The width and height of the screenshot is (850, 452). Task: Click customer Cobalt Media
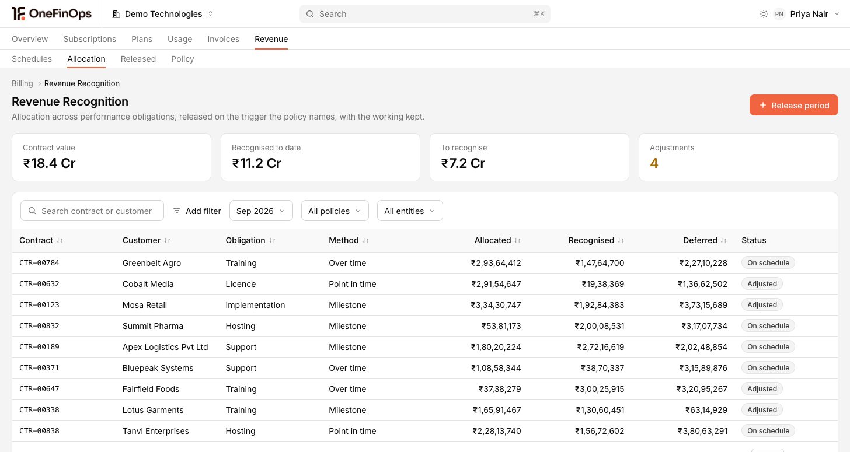[148, 284]
